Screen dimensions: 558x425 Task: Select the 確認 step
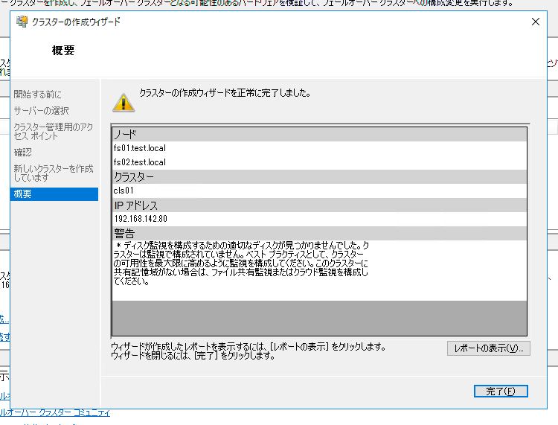point(23,153)
